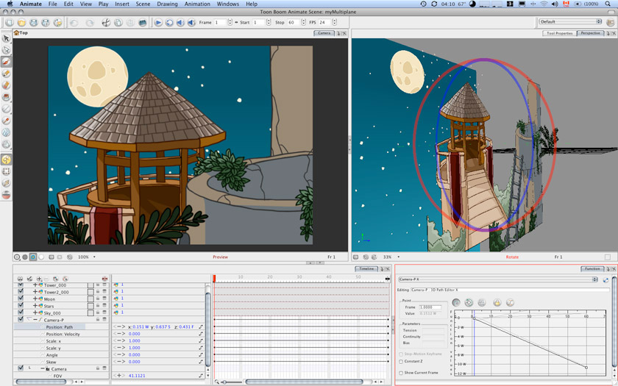This screenshot has width=618, height=386.
Task: Uncheck the Moon layer visibility checkbox
Action: pyautogui.click(x=21, y=299)
